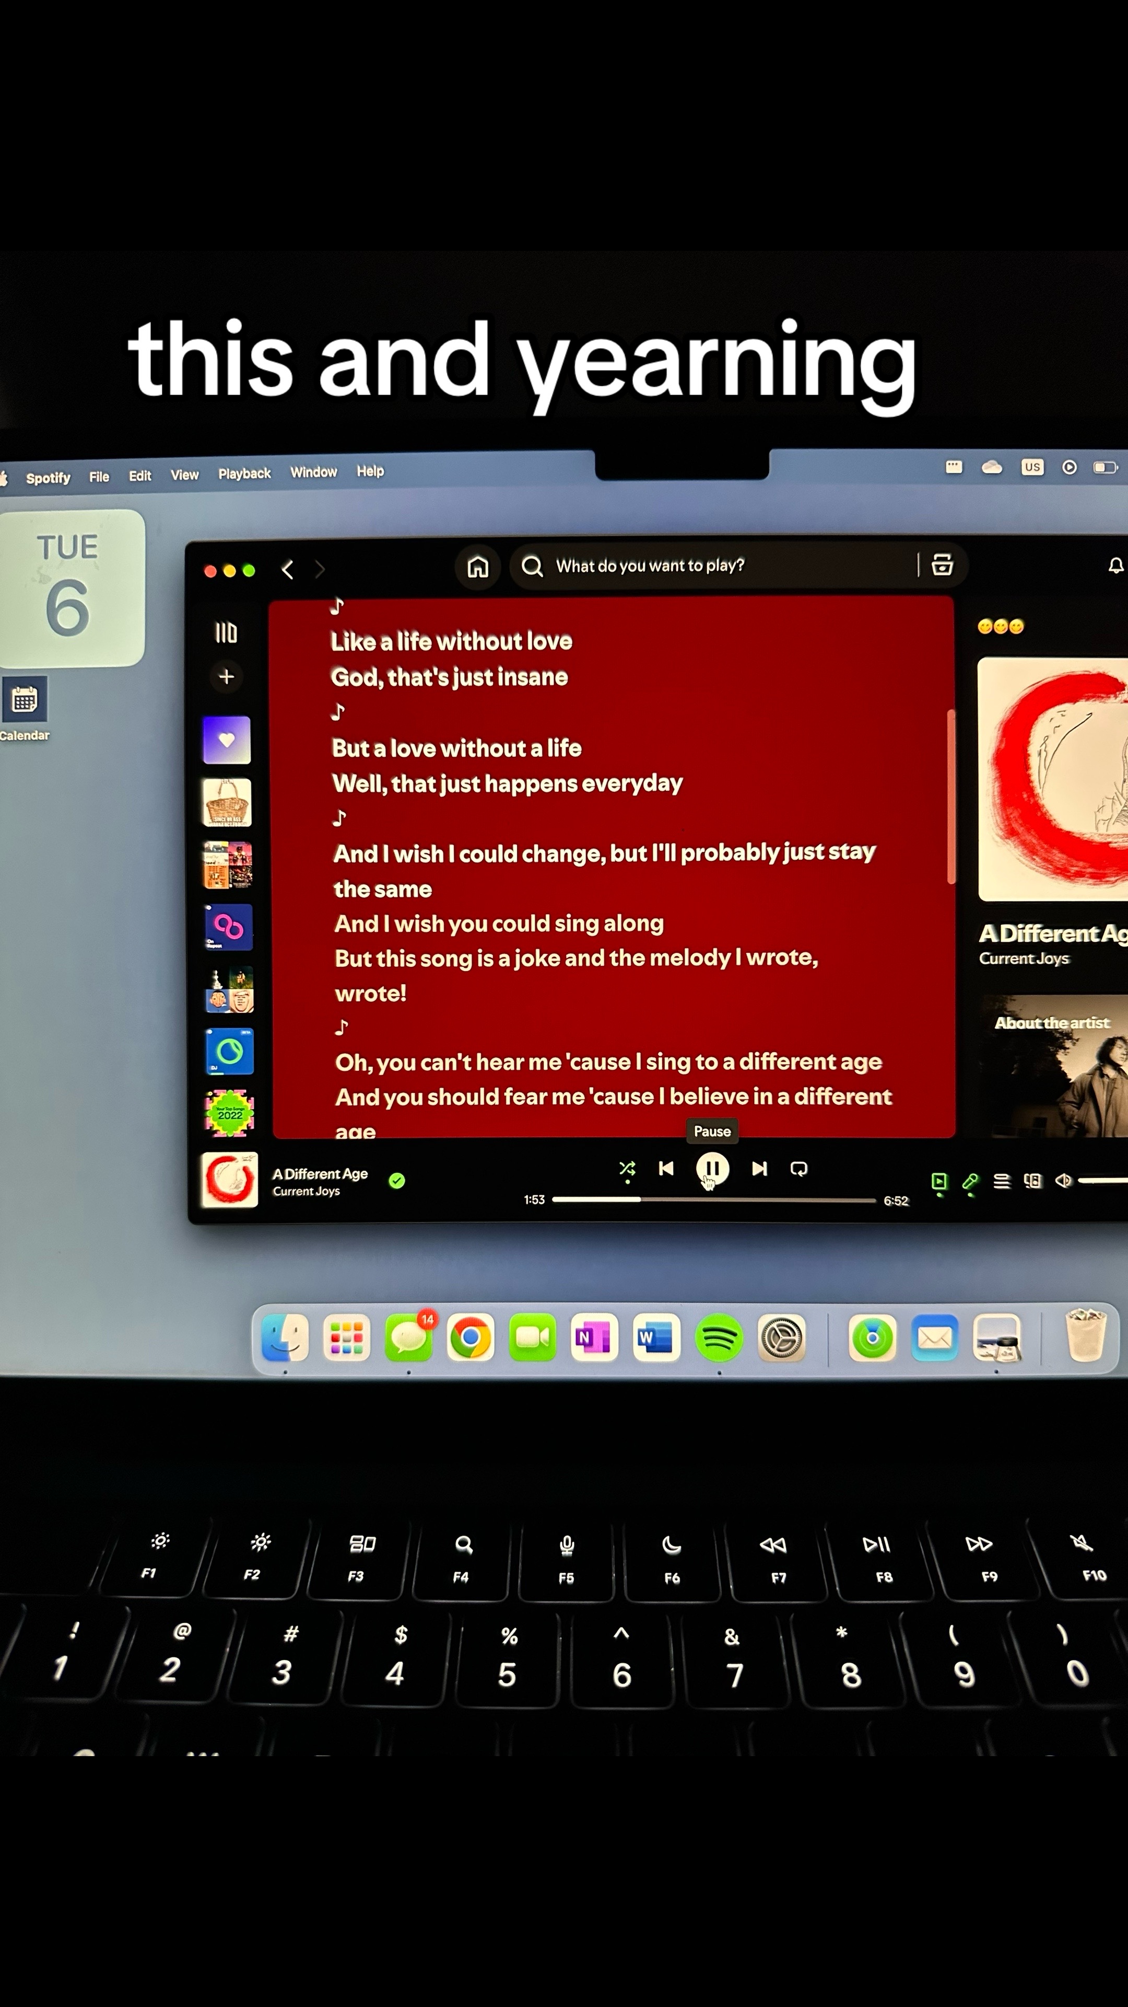Open FaceTime from the Dock
1128x2007 pixels.
pyautogui.click(x=533, y=1338)
